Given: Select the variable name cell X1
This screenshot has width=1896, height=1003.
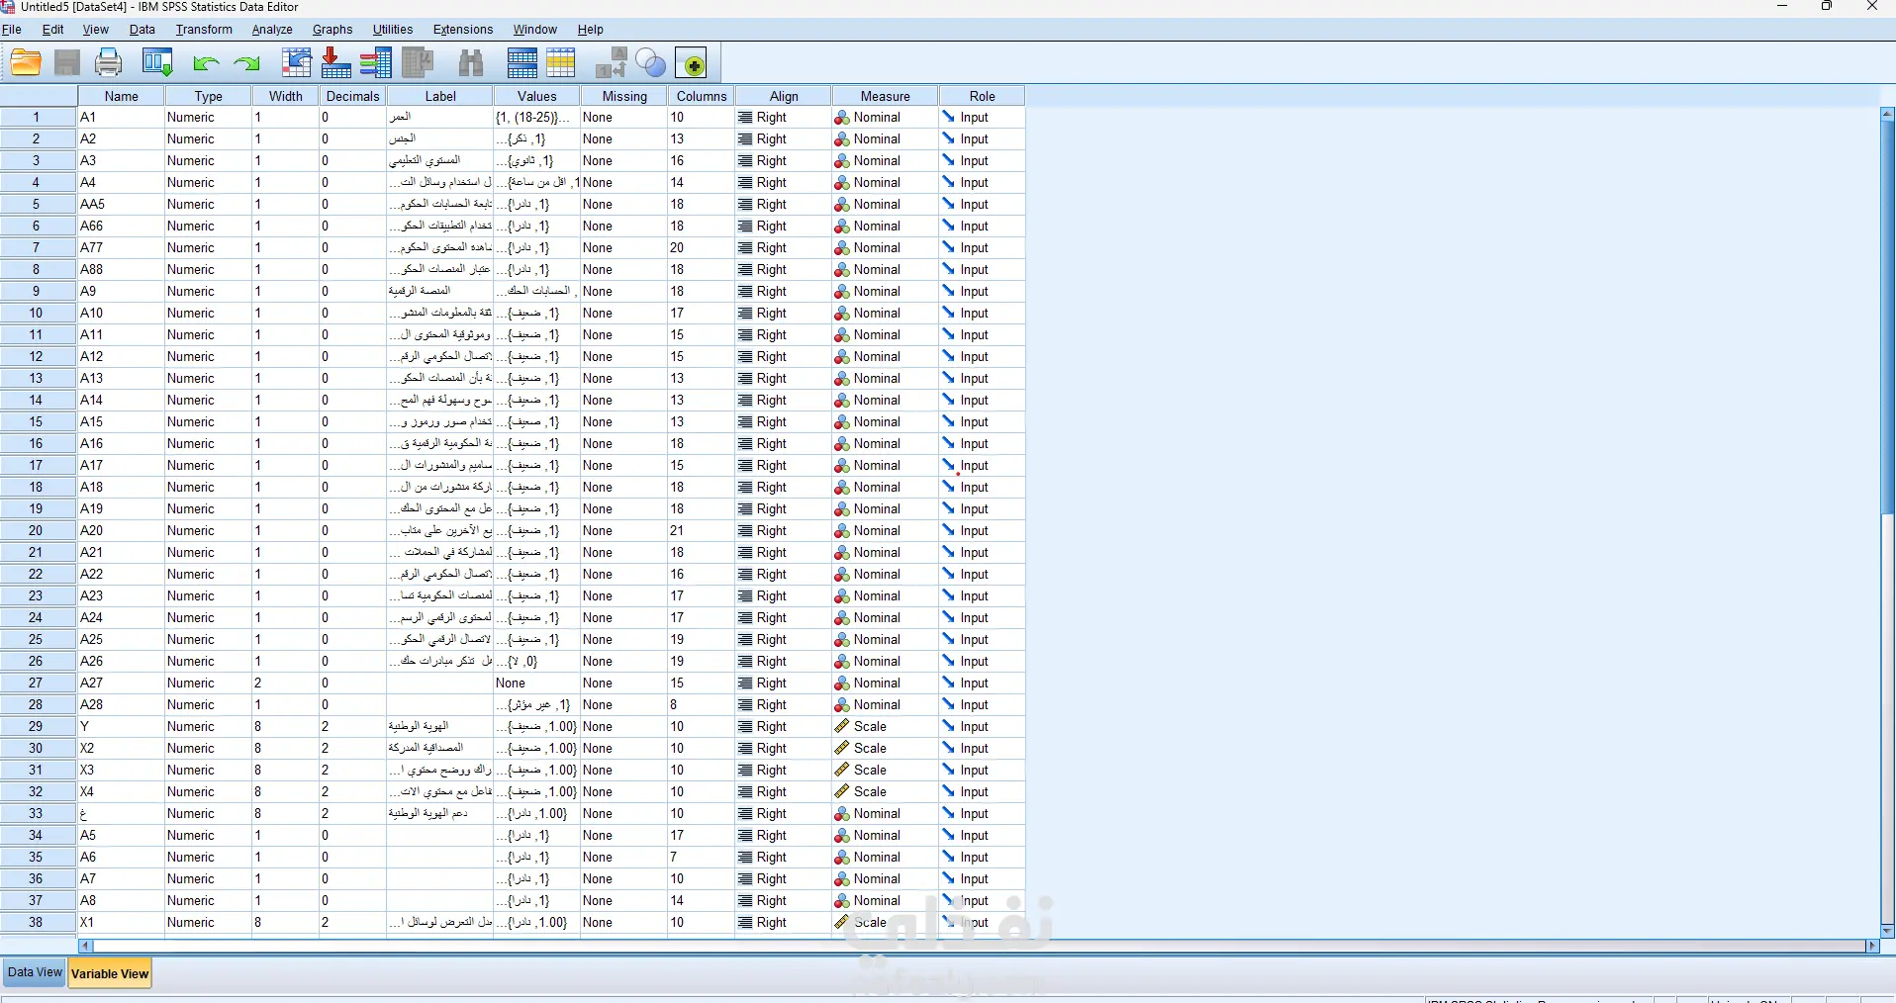Looking at the screenshot, I should [122, 923].
